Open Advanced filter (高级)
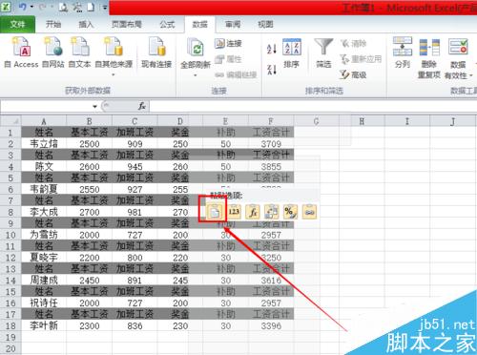477x355 pixels. click(353, 74)
